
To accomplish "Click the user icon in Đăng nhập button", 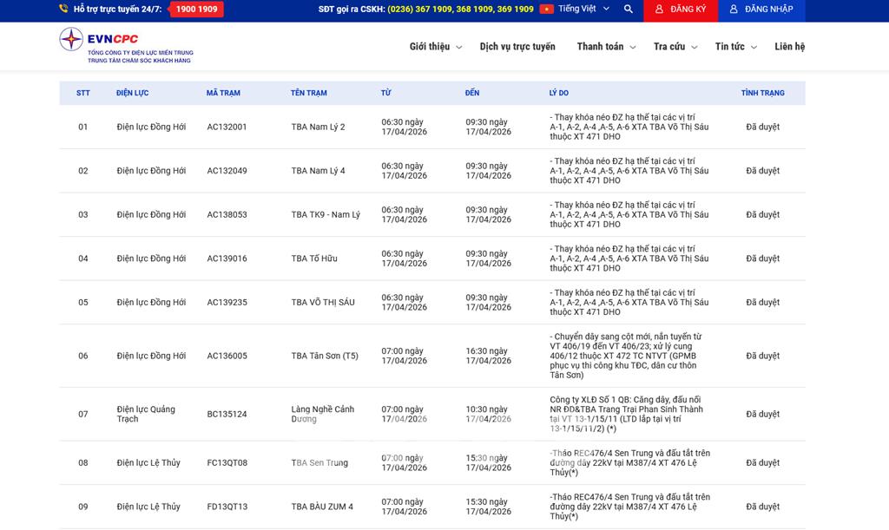I will [x=734, y=10].
